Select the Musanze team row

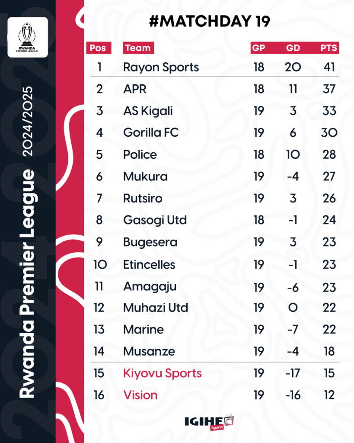pyautogui.click(x=214, y=351)
